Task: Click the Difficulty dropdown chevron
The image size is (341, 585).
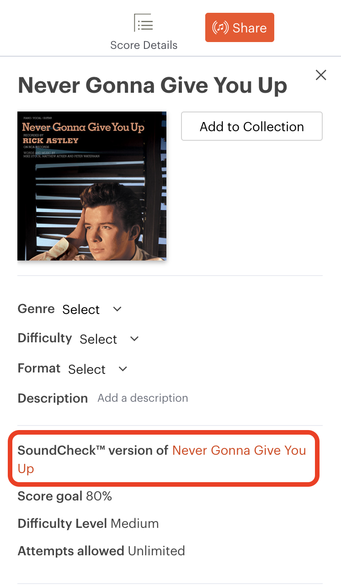Action: (134, 339)
